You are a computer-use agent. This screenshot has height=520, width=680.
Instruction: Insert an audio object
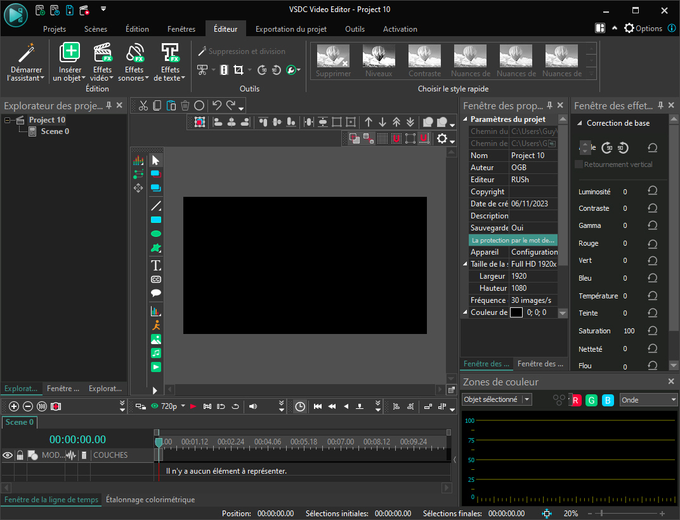click(x=155, y=353)
